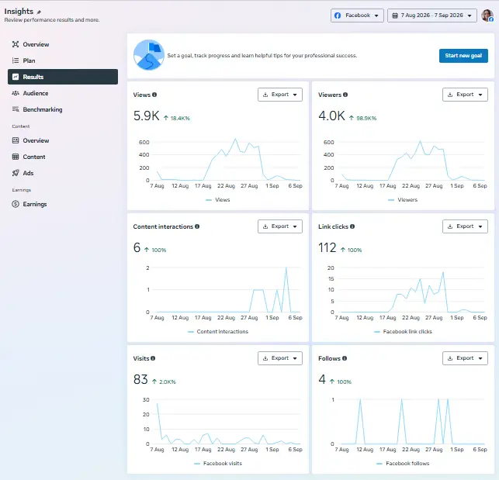The width and height of the screenshot is (499, 480).
Task: Toggle the Facebook follows legend
Action: (403, 464)
